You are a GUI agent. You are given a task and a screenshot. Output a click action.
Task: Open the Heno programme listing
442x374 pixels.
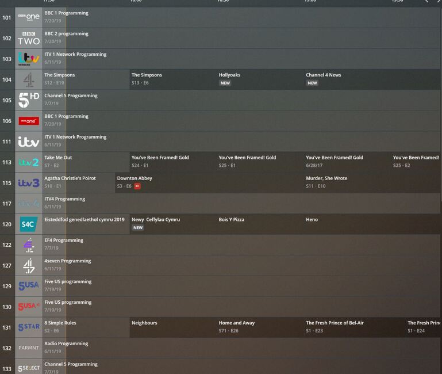click(372, 224)
